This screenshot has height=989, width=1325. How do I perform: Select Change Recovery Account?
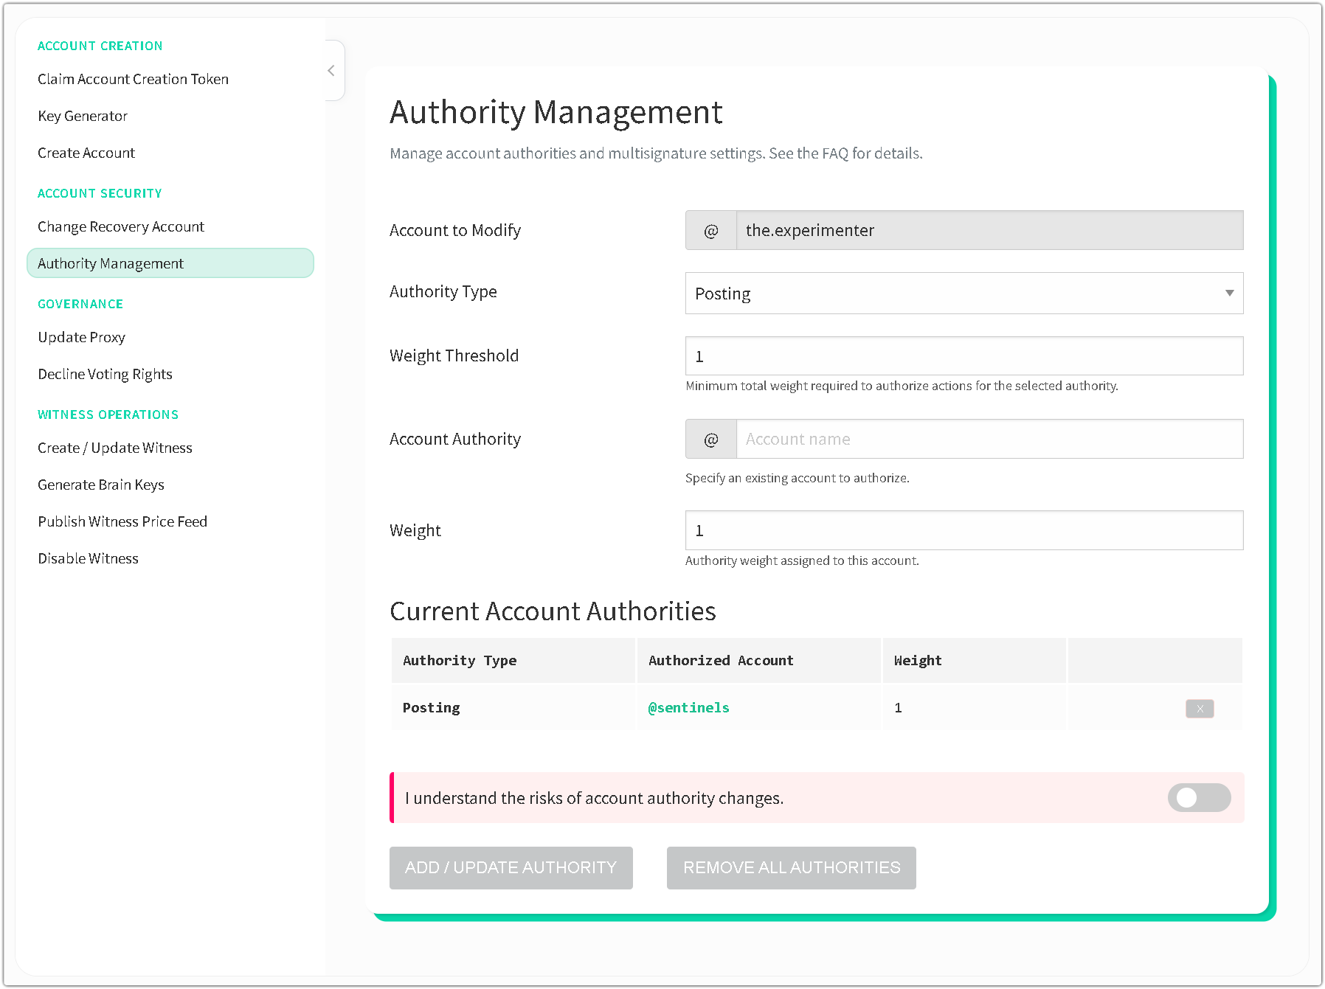(121, 226)
